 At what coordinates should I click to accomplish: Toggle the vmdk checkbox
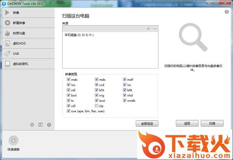(125, 101)
